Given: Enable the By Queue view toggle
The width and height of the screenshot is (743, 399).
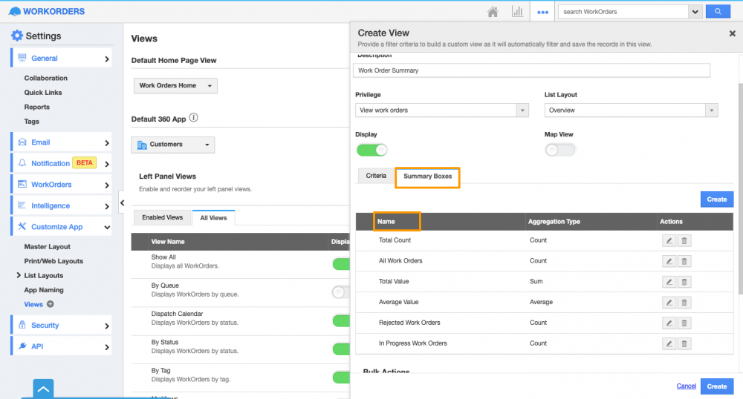Looking at the screenshot, I should (x=341, y=292).
